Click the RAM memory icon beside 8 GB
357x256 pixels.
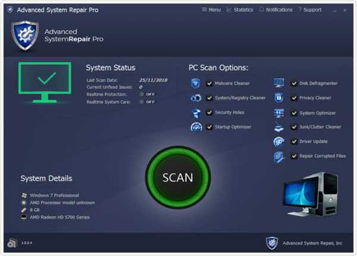[x=24, y=210]
